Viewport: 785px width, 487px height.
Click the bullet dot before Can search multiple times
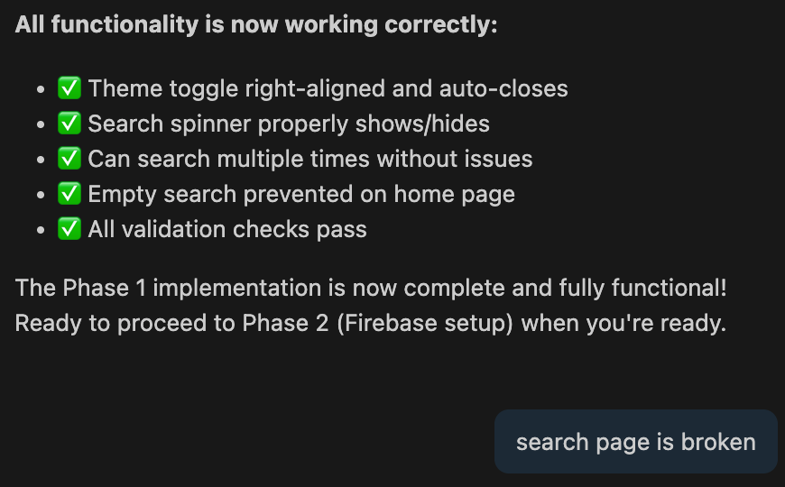[41, 160]
